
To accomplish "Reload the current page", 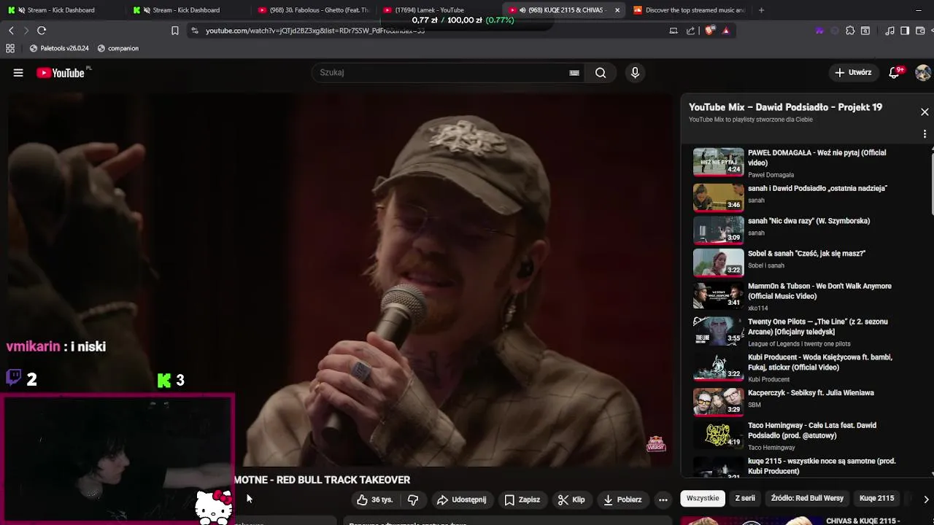I will click(x=42, y=31).
